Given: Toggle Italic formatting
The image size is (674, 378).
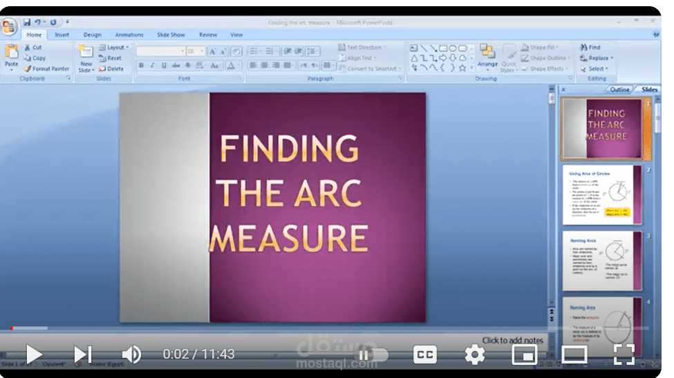Looking at the screenshot, I should click(x=152, y=66).
